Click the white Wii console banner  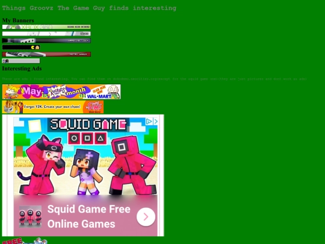pyautogui.click(x=46, y=34)
